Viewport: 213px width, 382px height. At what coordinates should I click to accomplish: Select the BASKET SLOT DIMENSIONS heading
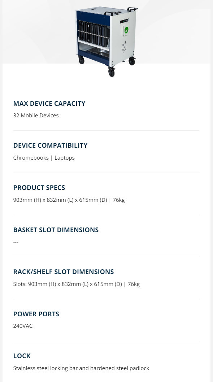(x=56, y=230)
